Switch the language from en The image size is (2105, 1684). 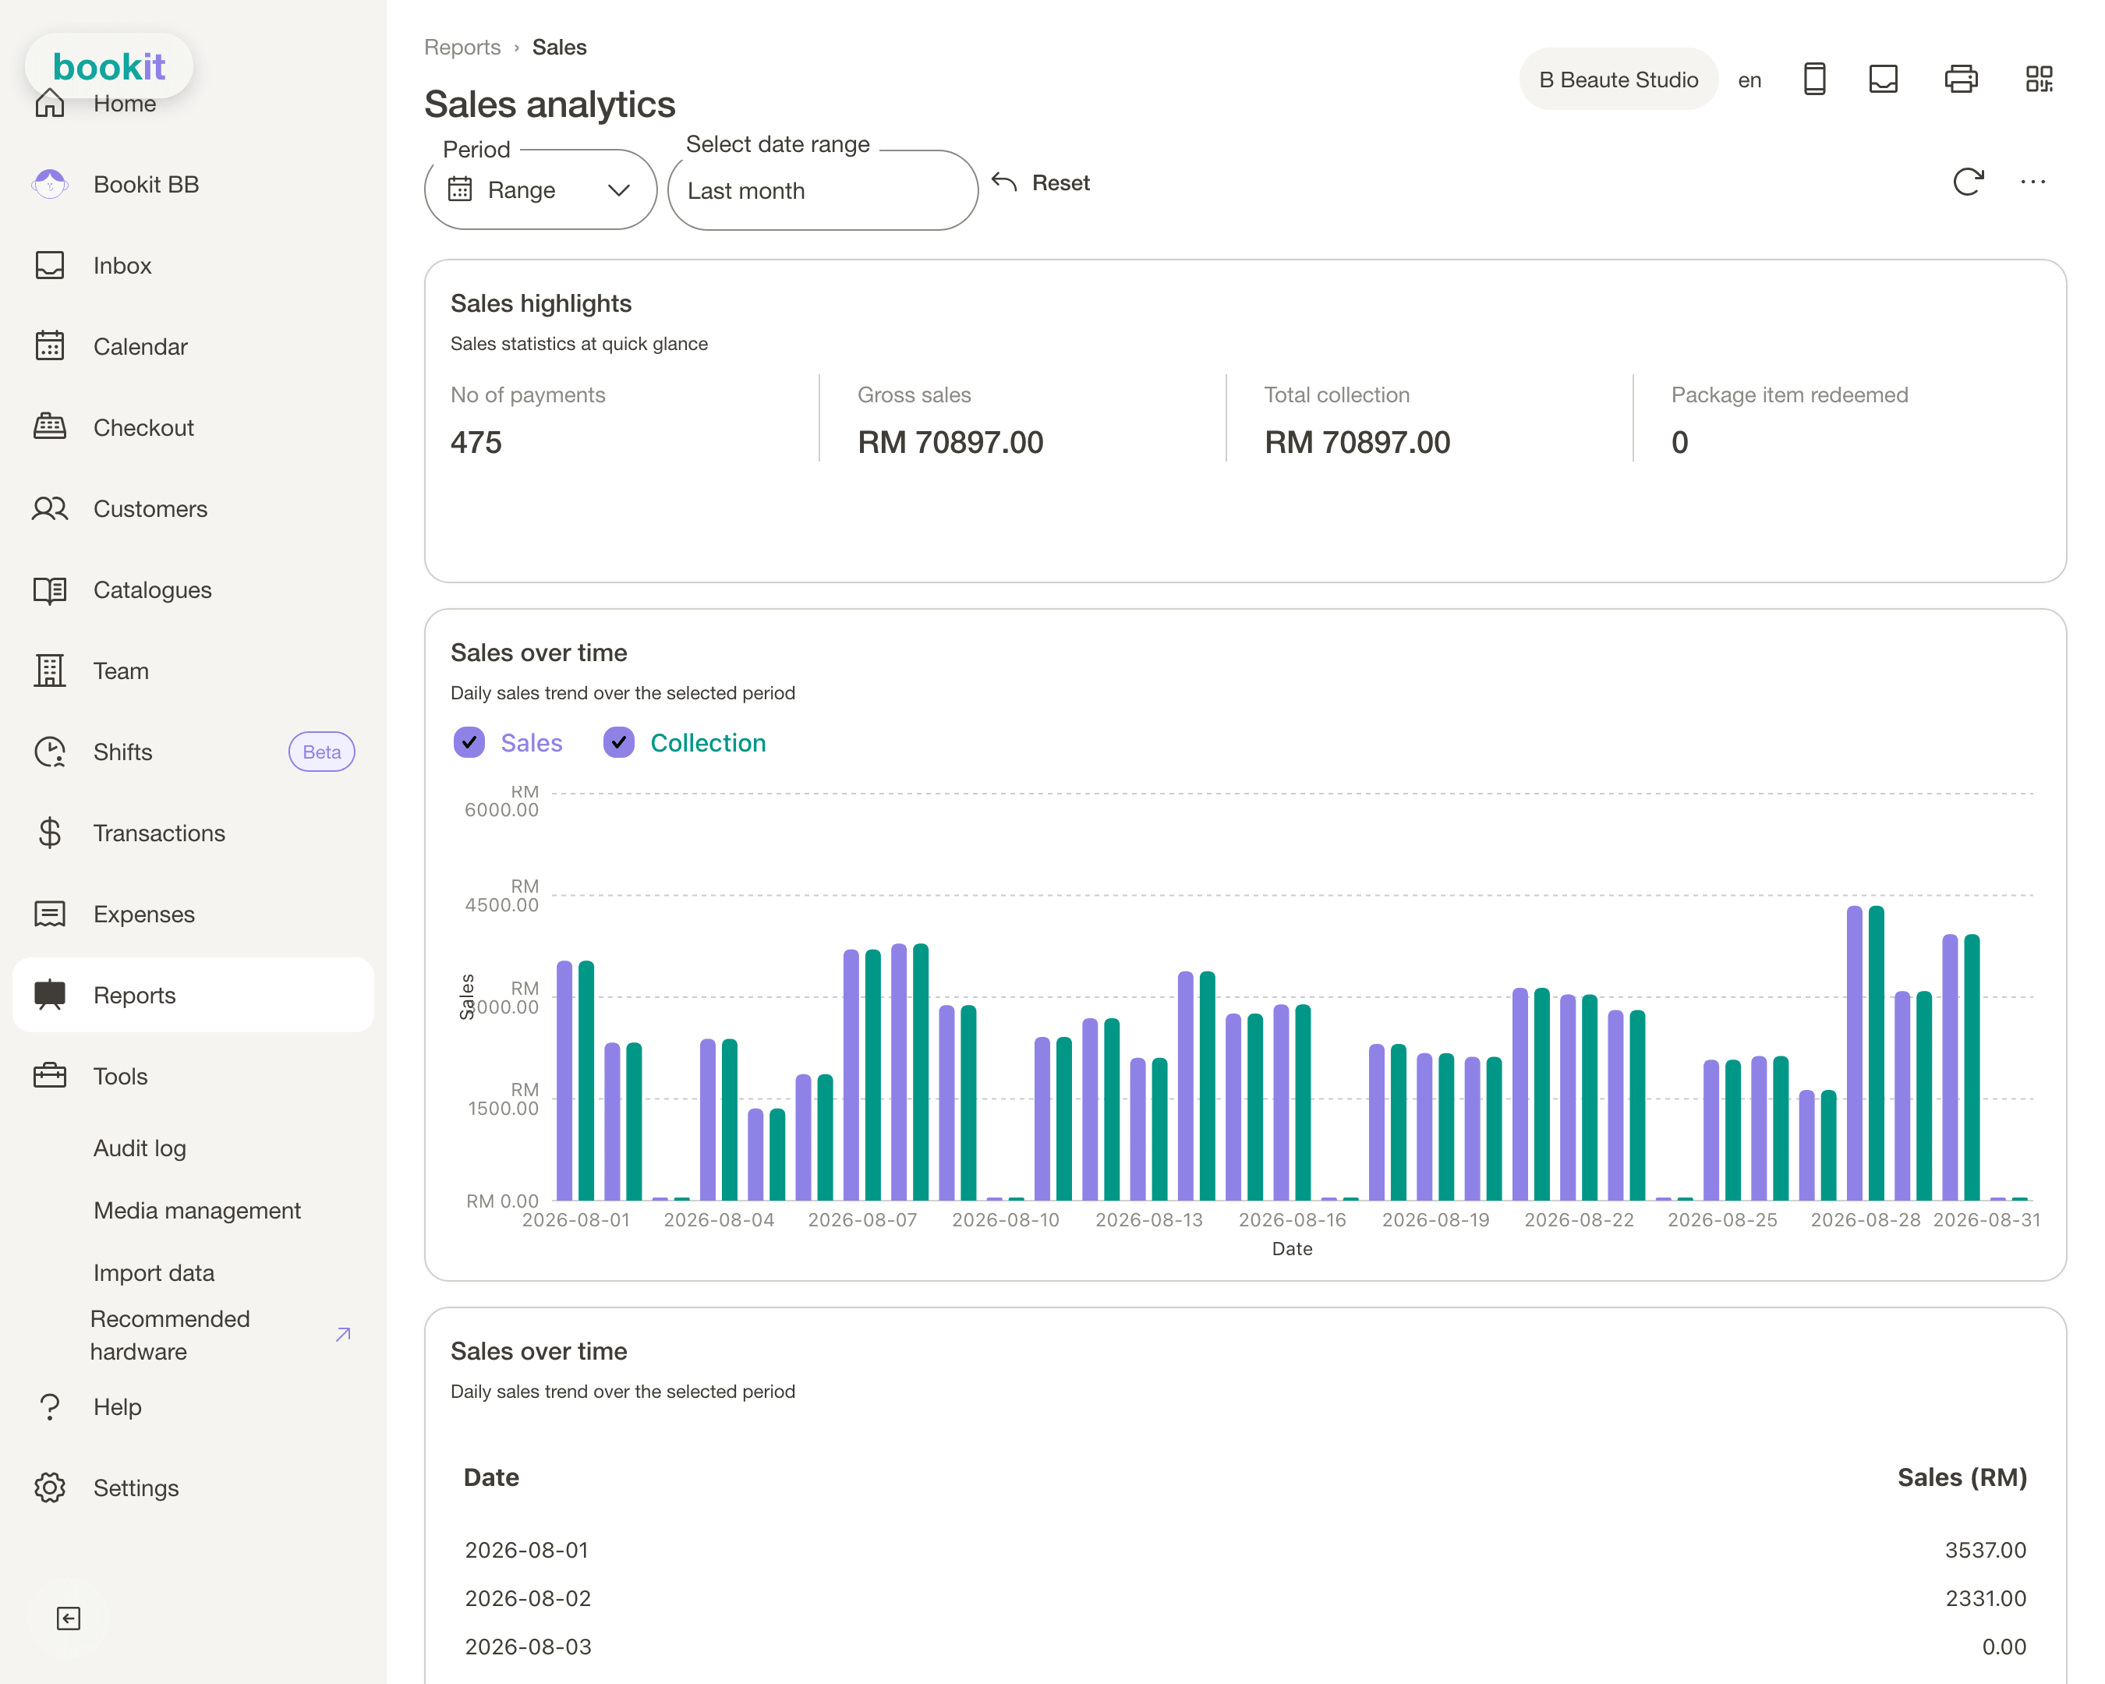[1749, 80]
